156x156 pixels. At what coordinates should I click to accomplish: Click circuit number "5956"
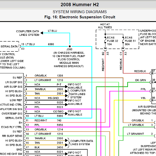60,125
